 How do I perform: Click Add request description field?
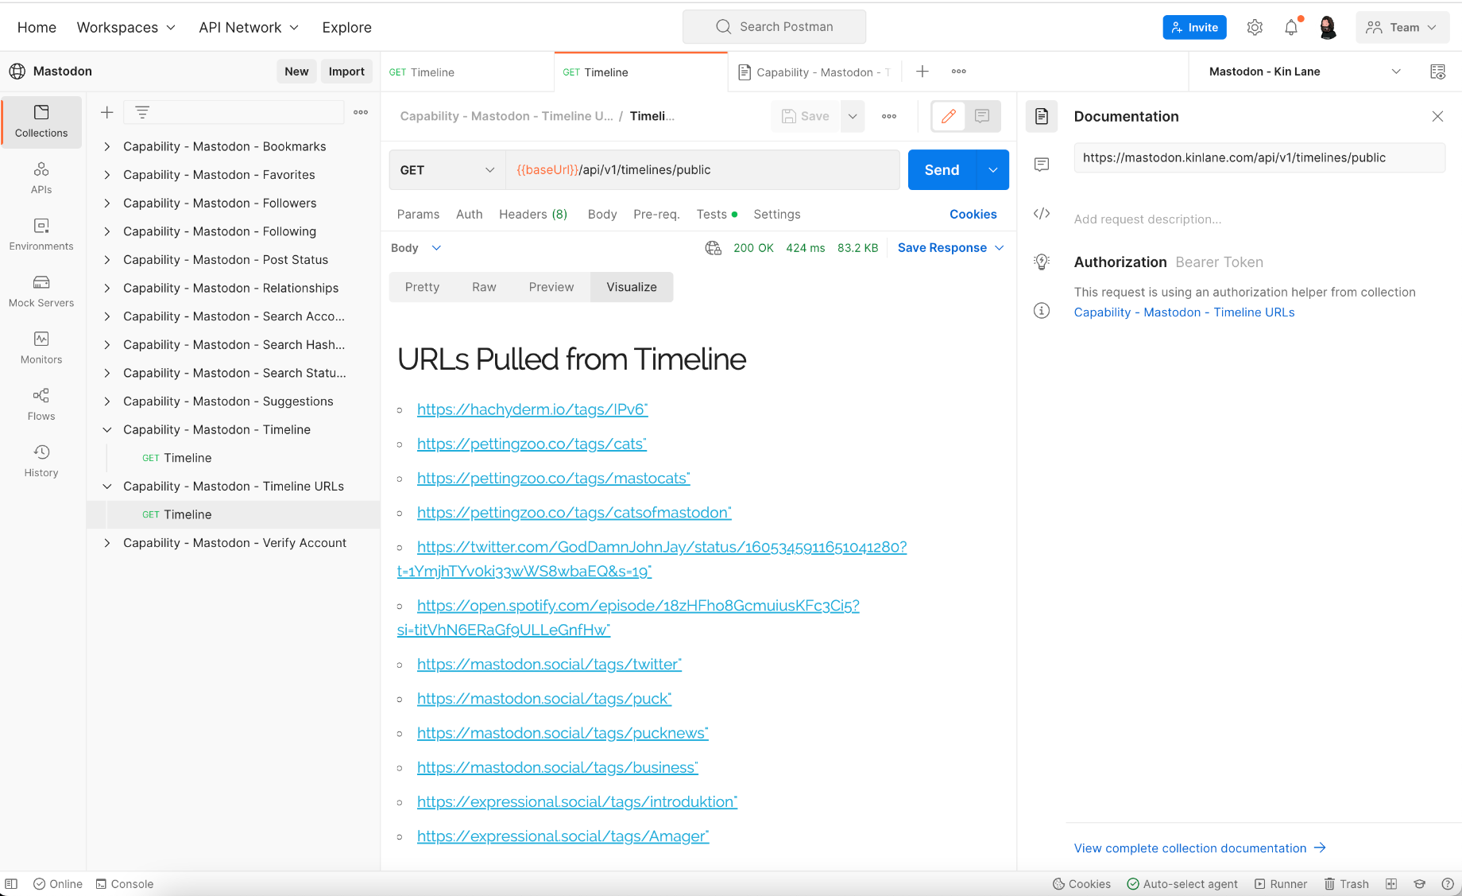click(1147, 219)
